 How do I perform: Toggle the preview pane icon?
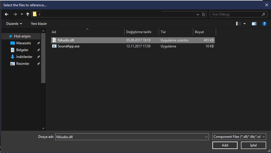(254, 24)
